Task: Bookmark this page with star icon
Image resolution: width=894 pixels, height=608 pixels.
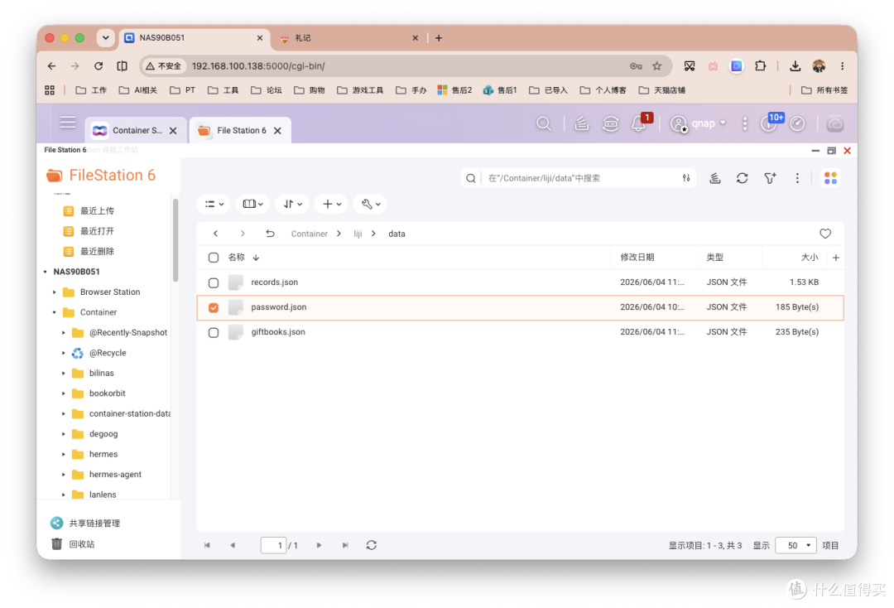Action: coord(656,66)
